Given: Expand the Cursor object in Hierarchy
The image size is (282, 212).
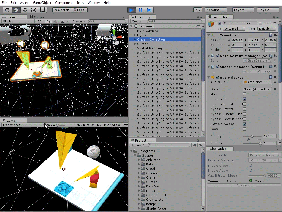Looking at the screenshot, I should 135,44.
